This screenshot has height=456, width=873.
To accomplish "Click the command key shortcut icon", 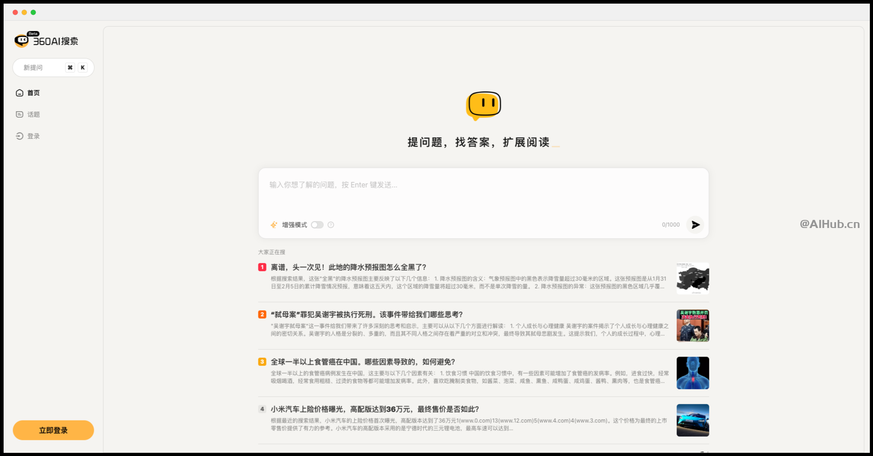I will tap(70, 68).
